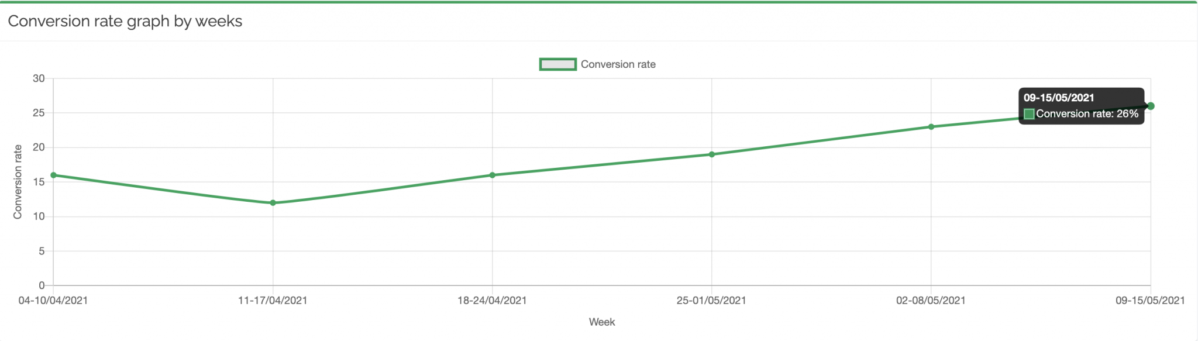Select the data point for week 04-10/04/2021
Image resolution: width=1198 pixels, height=341 pixels.
pyautogui.click(x=53, y=175)
